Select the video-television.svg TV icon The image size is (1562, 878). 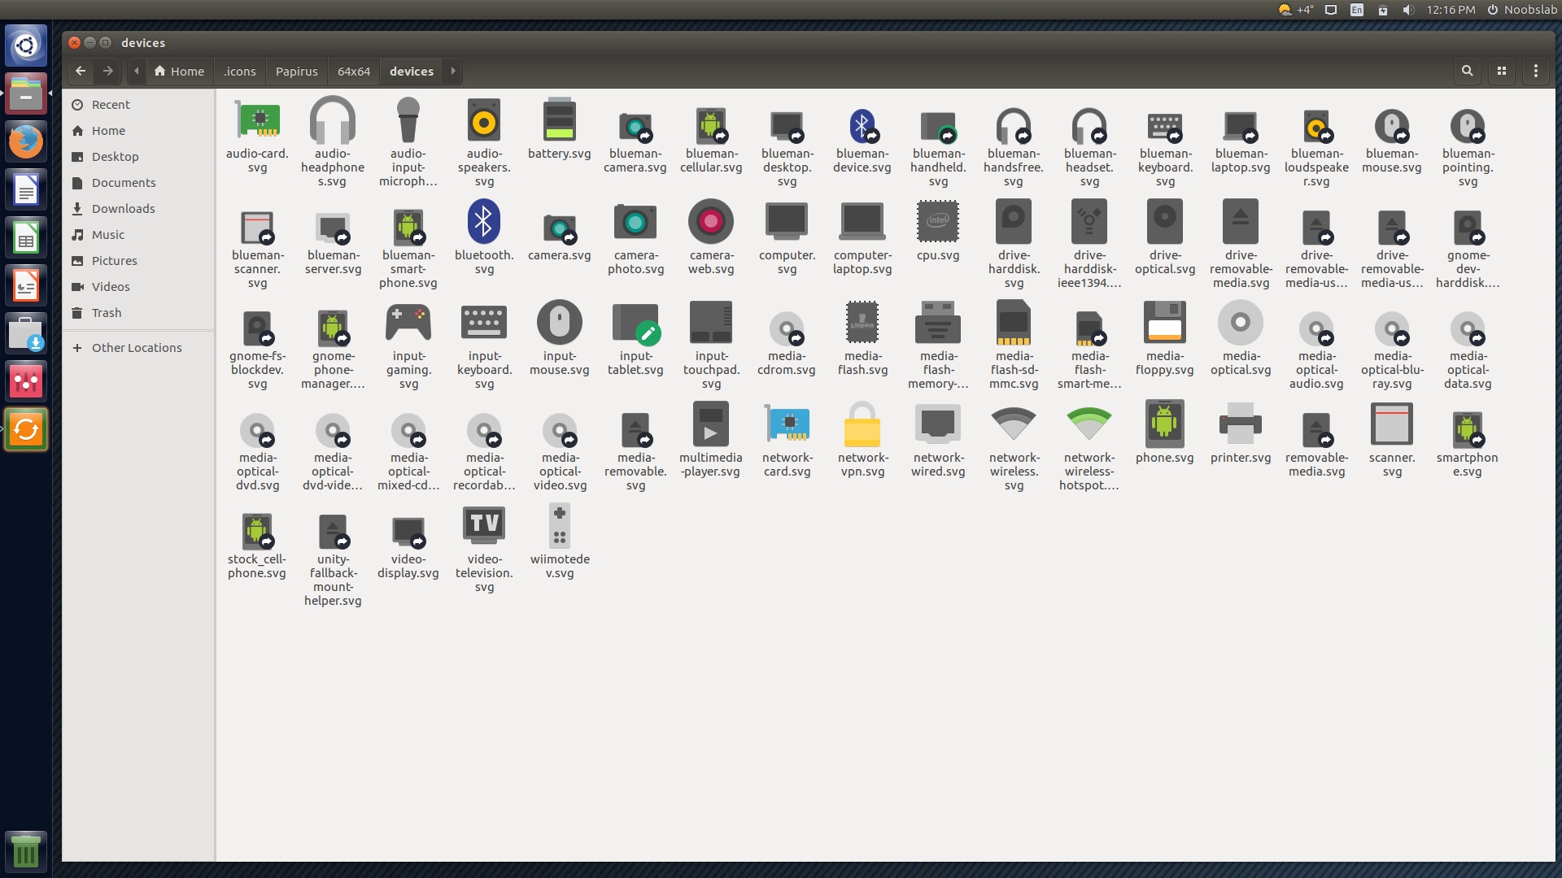(x=483, y=525)
